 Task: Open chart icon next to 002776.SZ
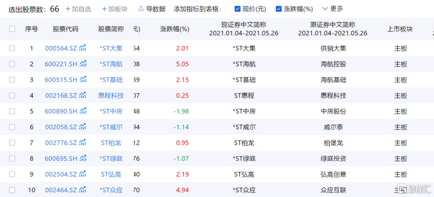point(83,142)
